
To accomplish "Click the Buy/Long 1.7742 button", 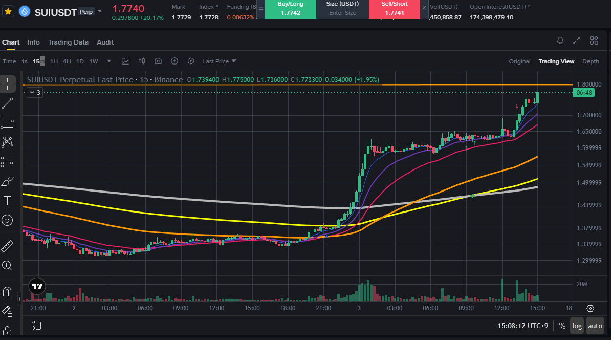I will coord(290,9).
